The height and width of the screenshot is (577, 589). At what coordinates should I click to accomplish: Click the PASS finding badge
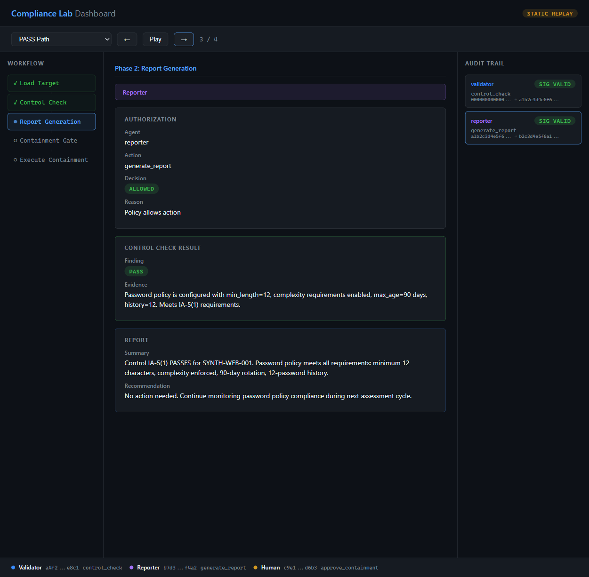click(136, 271)
